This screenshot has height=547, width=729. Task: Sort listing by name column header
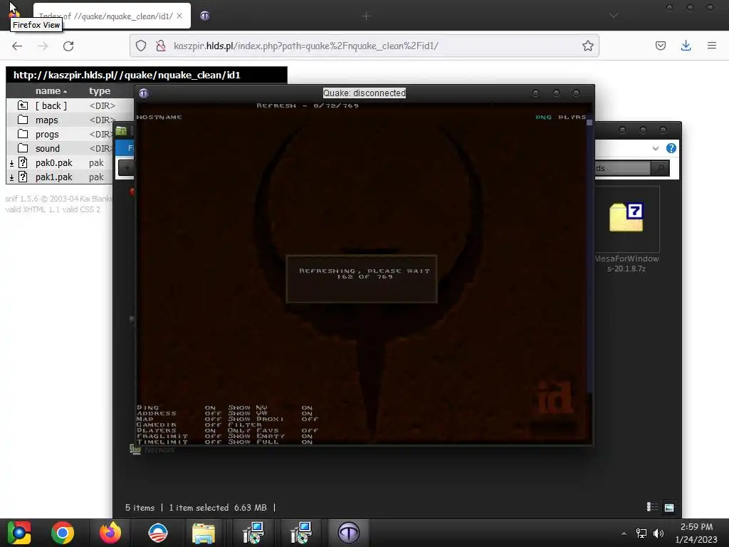51,90
